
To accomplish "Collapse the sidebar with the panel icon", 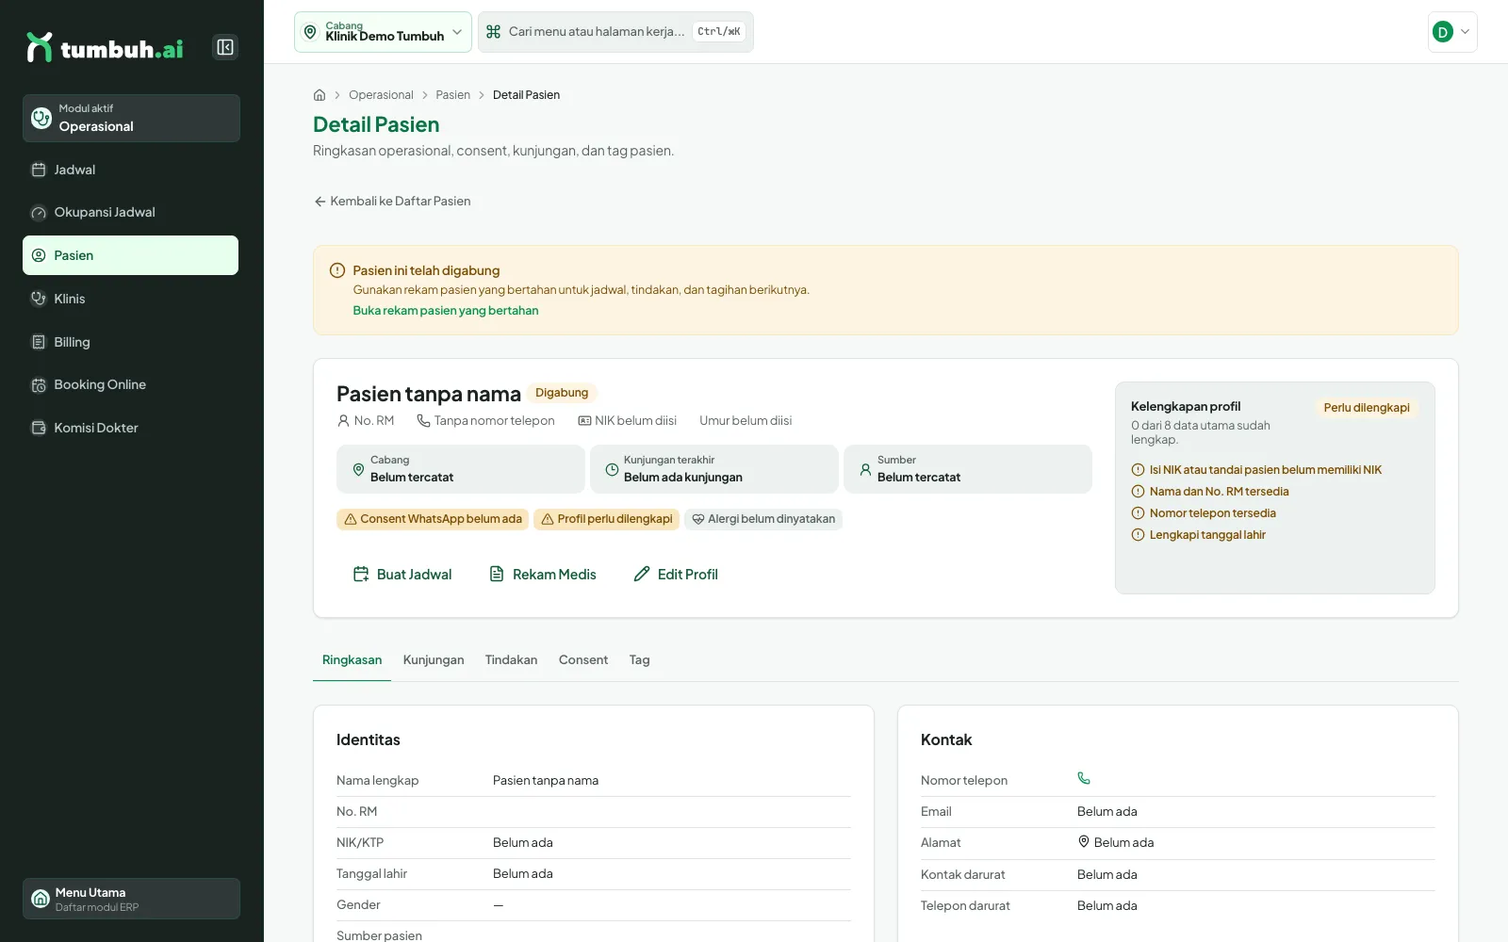I will click(x=225, y=47).
